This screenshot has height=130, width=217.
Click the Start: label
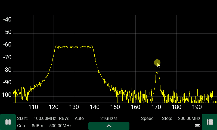coord(22,119)
